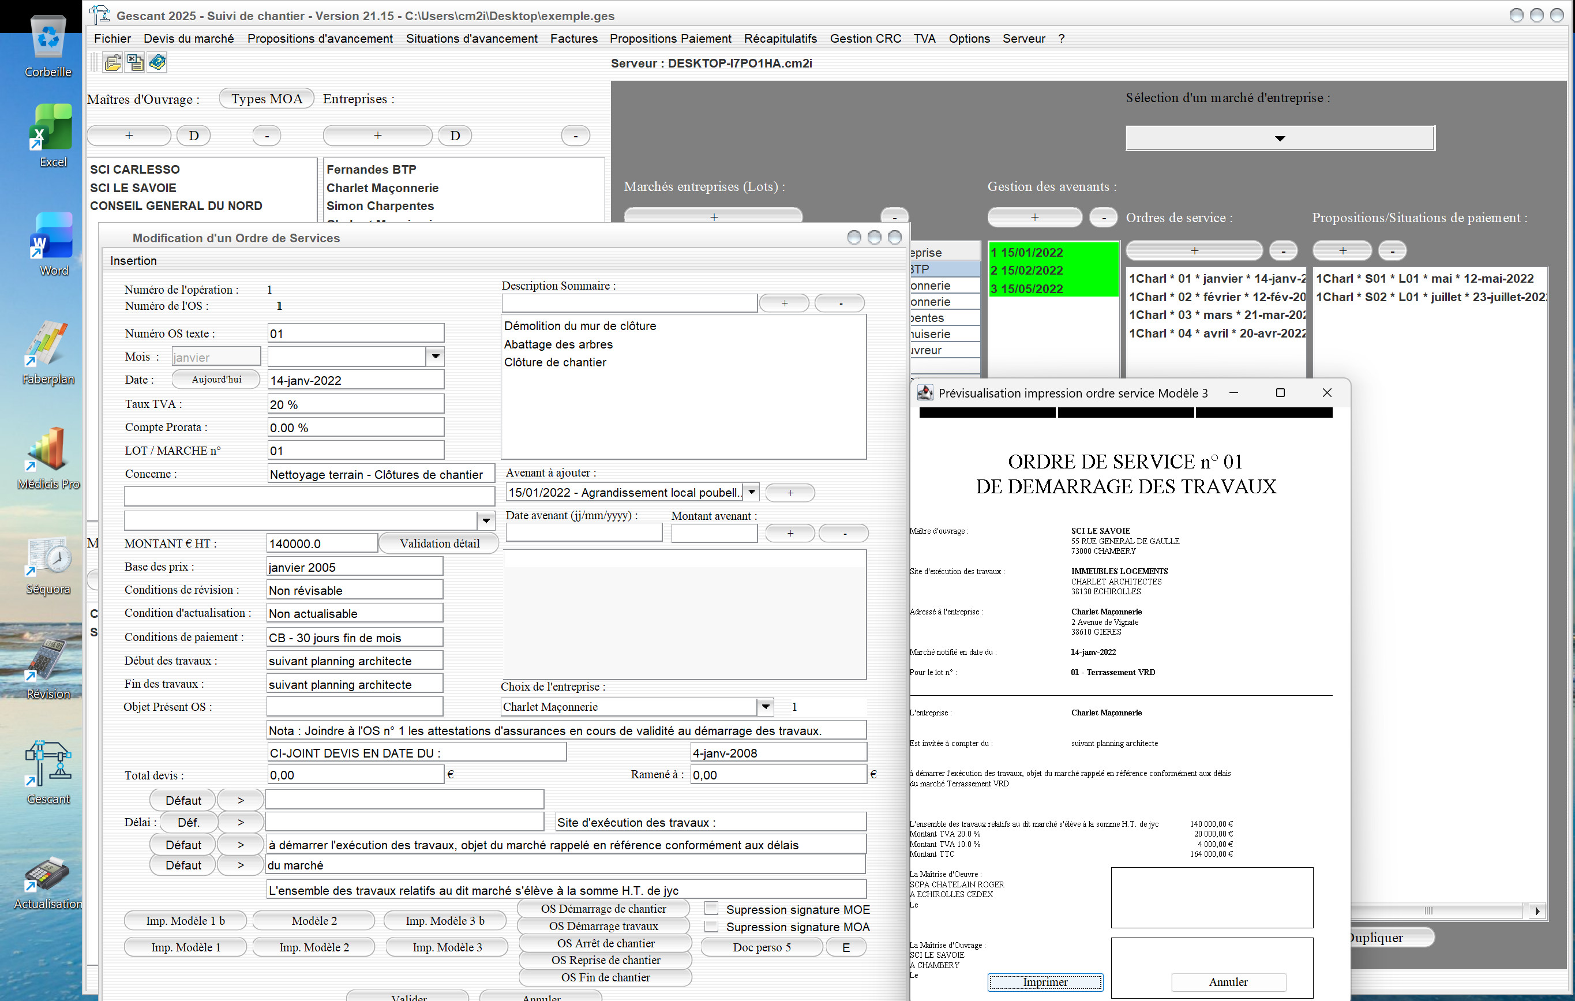Screen dimensions: 1575x1001
Task: Open the Actualisation desktop shortcut
Action: [48, 874]
